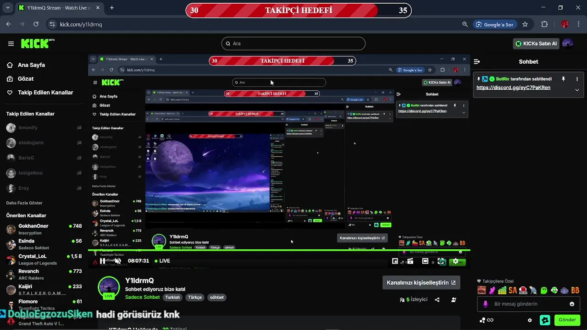Toggle mini player mode in the video controls
Screen dimensions: 587x330
[x=395, y=261]
